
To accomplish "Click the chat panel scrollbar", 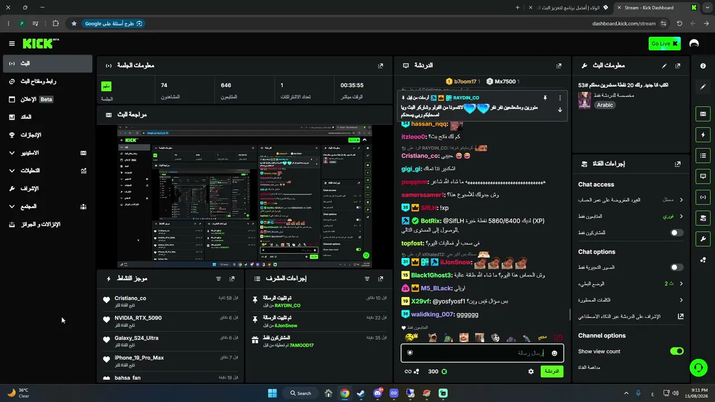I will click(569, 316).
